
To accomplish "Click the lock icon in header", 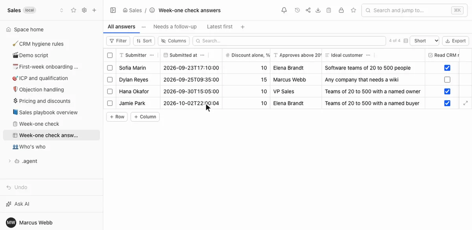I will pos(341,10).
